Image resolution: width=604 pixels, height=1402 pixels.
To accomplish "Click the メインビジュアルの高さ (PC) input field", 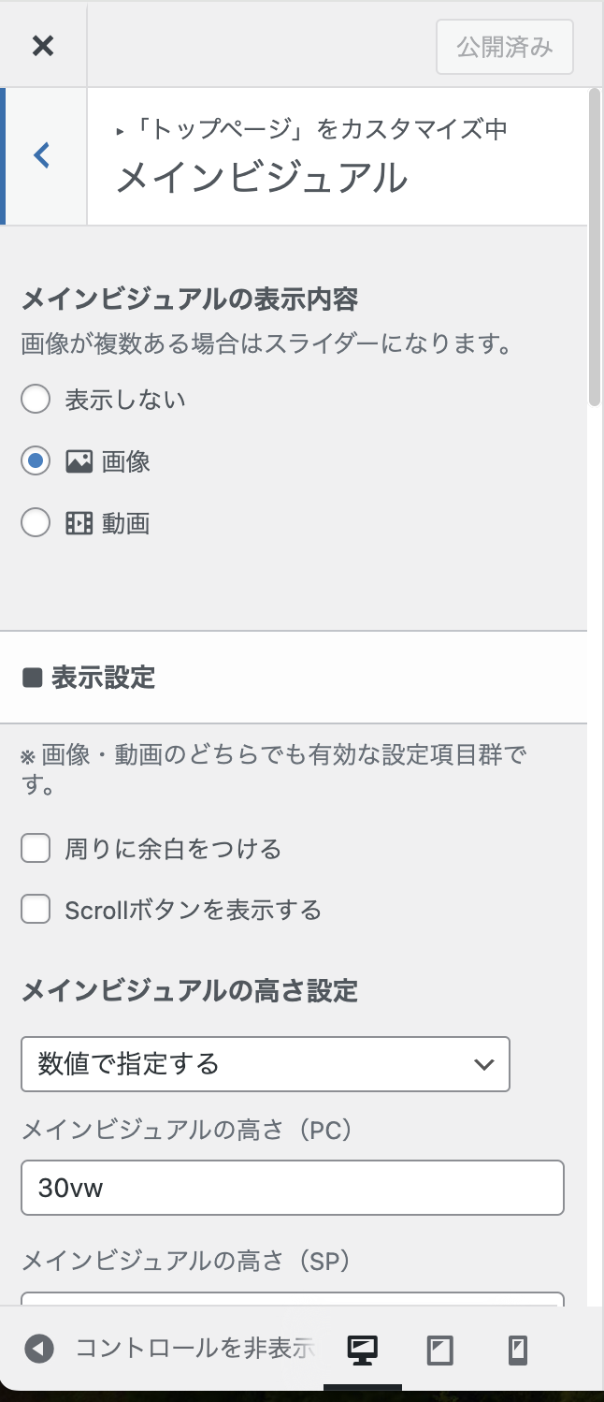I will point(292,1188).
